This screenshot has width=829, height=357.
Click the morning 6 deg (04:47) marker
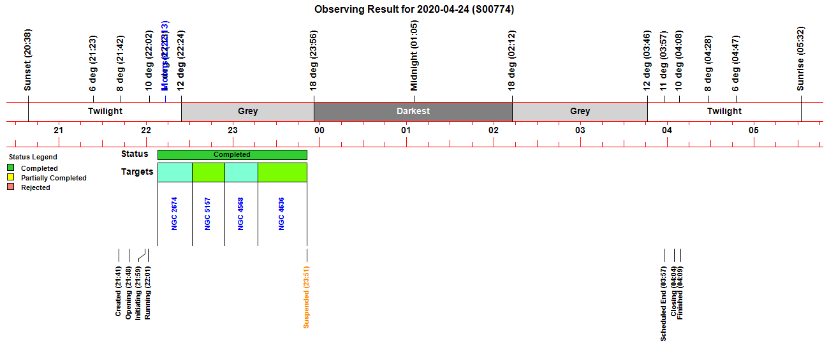(x=735, y=64)
